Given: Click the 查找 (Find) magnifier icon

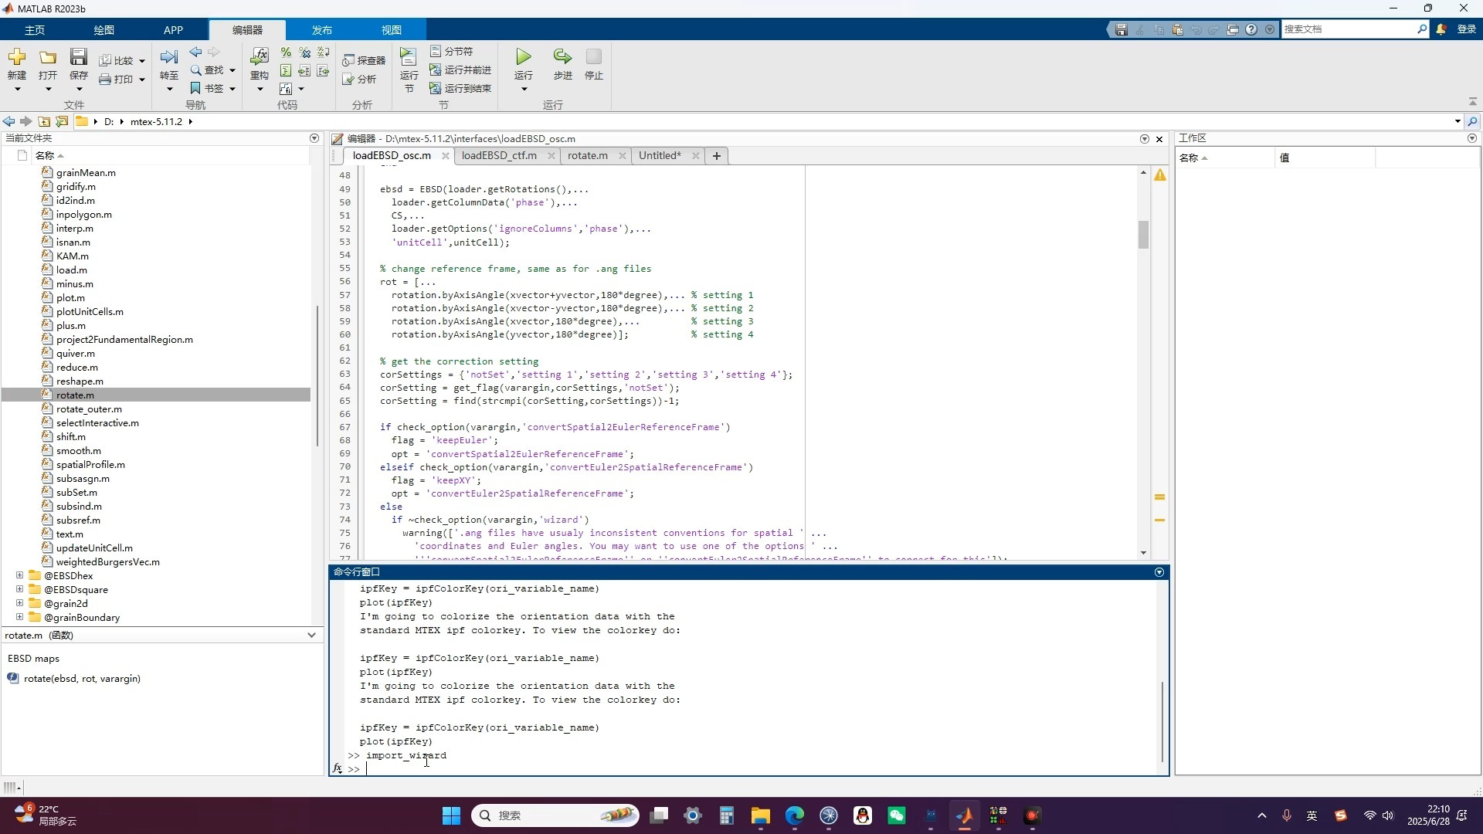Looking at the screenshot, I should [195, 70].
